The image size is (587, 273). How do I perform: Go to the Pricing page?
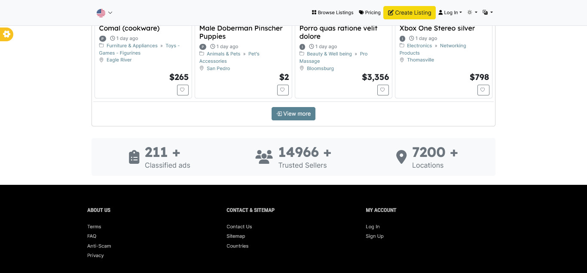tap(370, 12)
